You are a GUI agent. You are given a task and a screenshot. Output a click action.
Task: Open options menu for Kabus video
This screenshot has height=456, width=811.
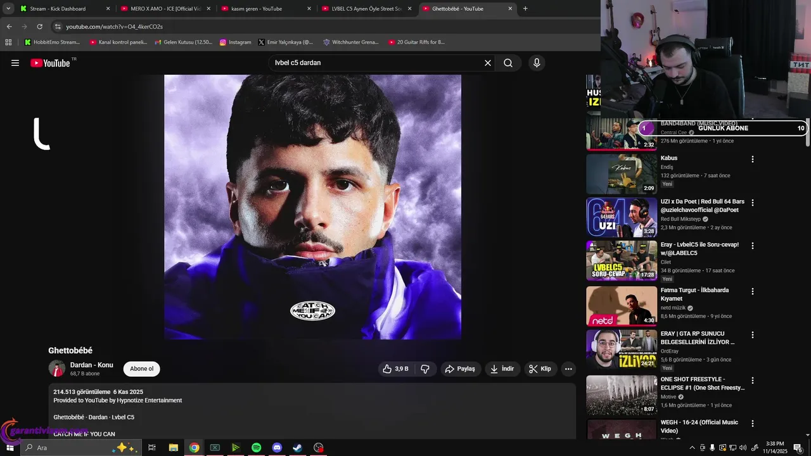coord(753,160)
